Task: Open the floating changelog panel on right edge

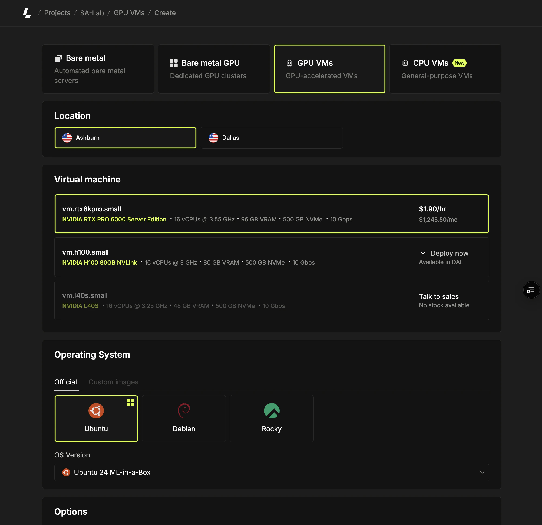Action: coord(531,290)
